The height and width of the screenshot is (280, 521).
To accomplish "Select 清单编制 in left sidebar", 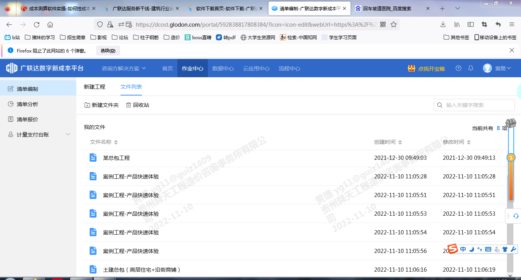I will (x=38, y=89).
